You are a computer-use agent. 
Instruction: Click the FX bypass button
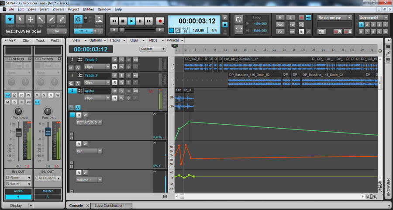tap(280, 32)
